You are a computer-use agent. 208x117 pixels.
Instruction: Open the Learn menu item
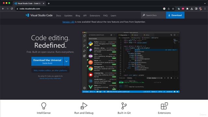(113, 16)
